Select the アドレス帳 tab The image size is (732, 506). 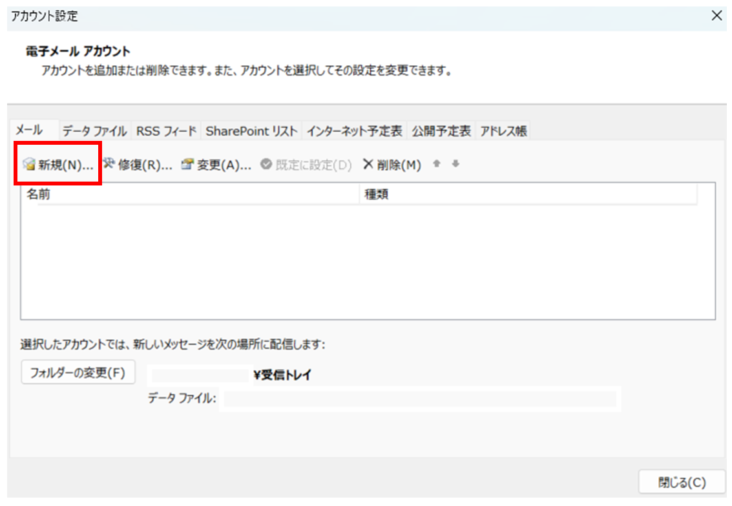tap(504, 130)
